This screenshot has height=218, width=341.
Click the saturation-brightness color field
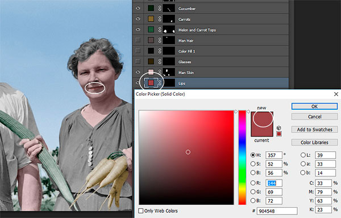[x=186, y=157]
